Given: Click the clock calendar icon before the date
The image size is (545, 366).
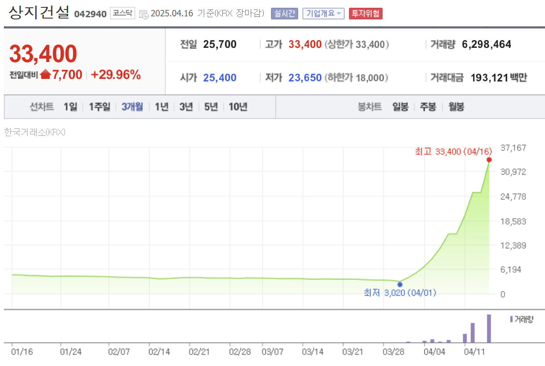Looking at the screenshot, I should 144,14.
